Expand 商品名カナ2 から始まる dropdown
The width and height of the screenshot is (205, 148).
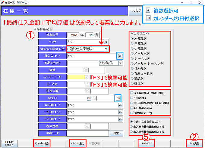[x=120, y=63]
